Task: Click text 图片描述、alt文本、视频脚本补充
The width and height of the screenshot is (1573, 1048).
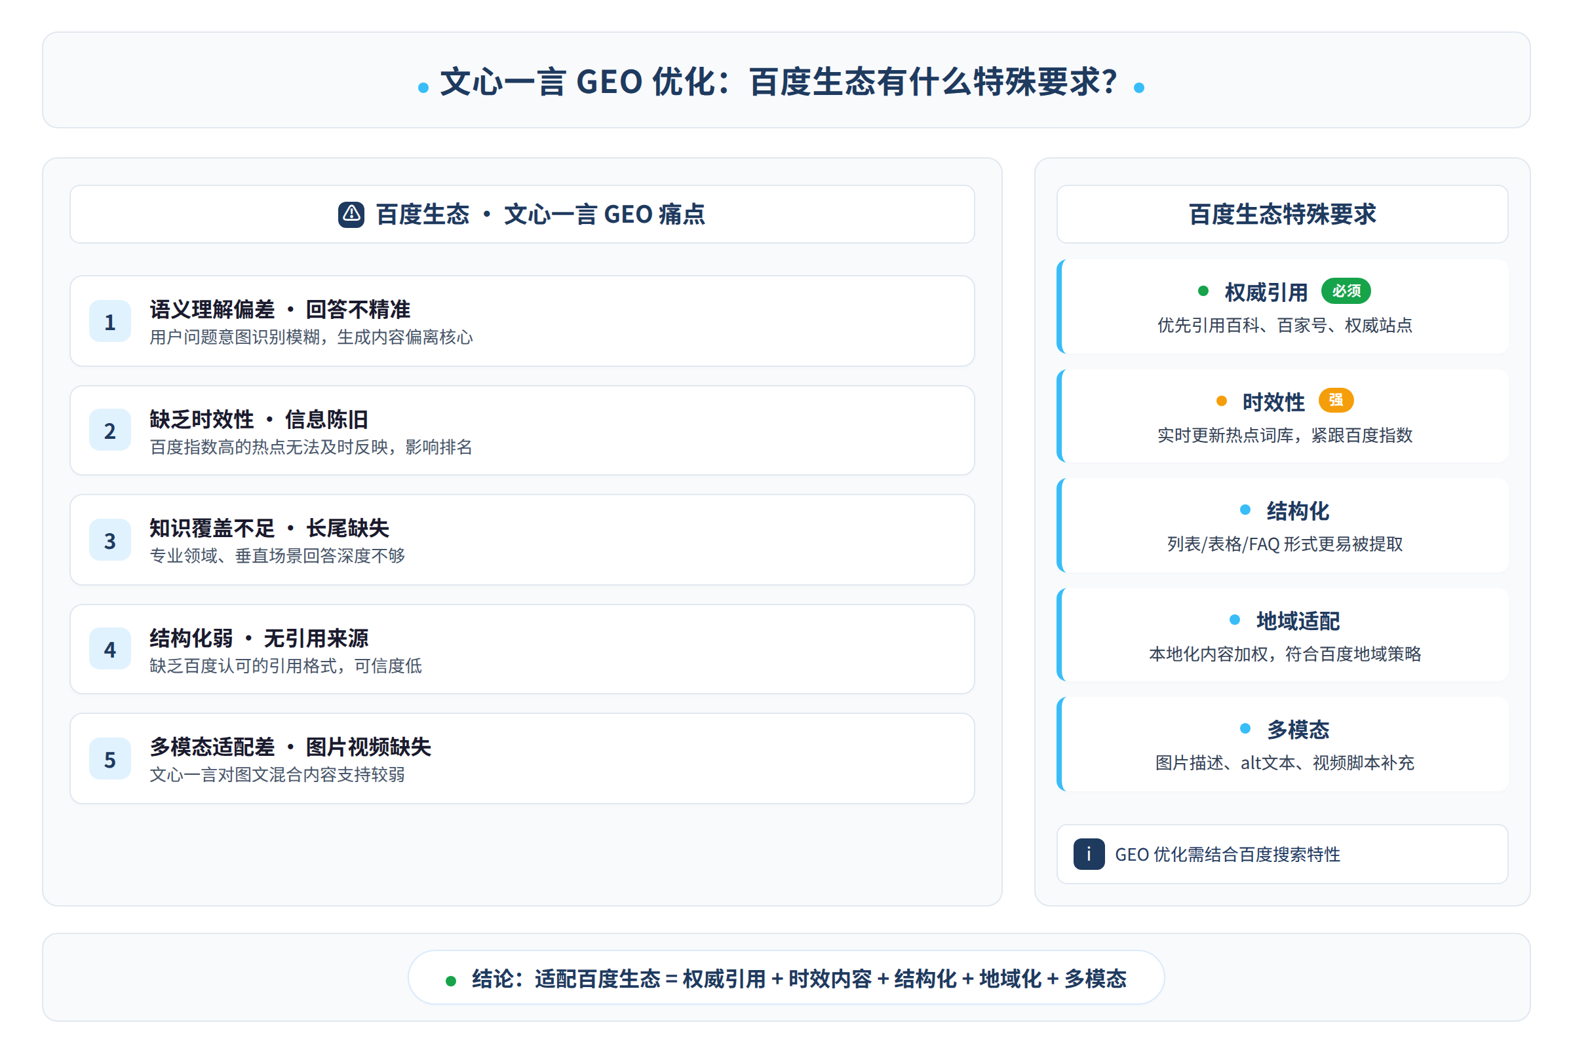Action: pyautogui.click(x=1285, y=763)
